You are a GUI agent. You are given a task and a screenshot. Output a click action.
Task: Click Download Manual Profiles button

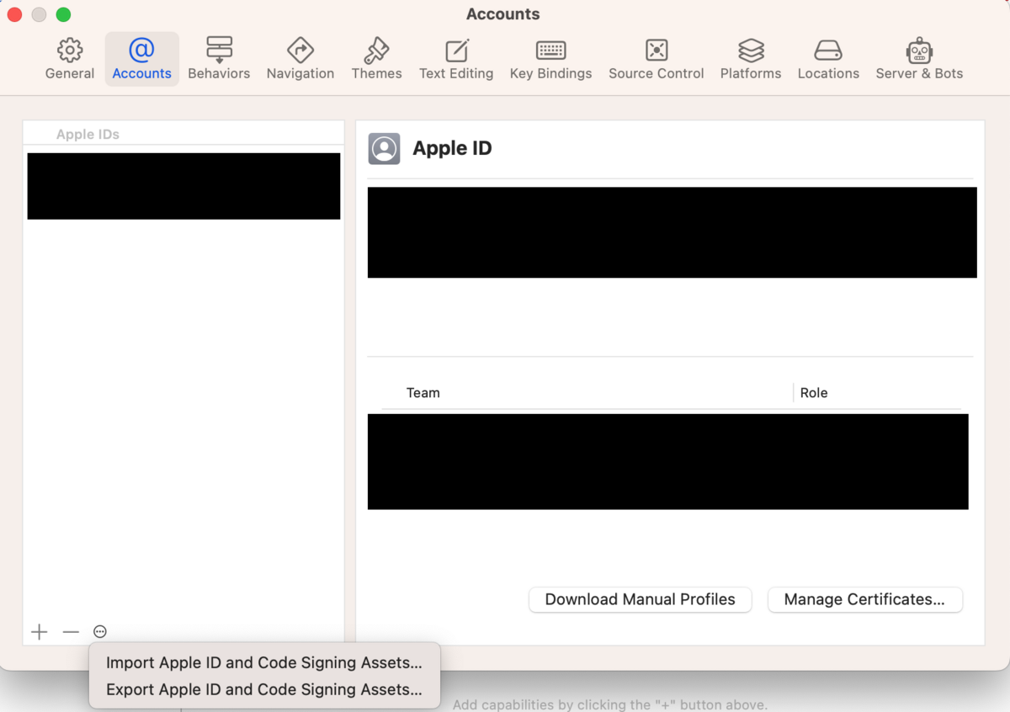(640, 599)
